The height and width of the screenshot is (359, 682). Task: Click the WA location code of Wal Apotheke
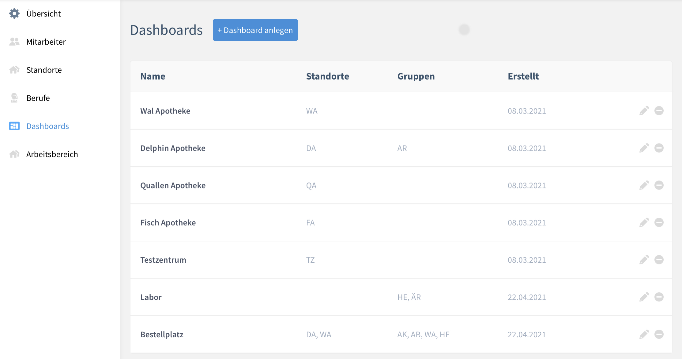(x=312, y=111)
